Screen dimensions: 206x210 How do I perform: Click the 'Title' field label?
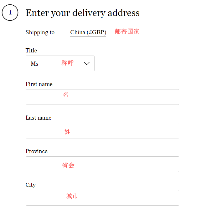coord(31,51)
